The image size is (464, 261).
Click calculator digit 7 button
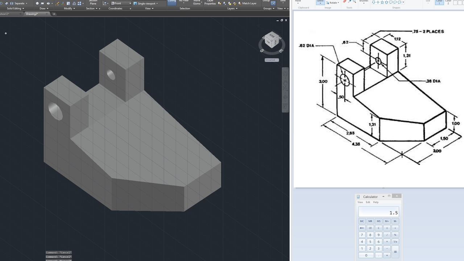click(x=362, y=235)
